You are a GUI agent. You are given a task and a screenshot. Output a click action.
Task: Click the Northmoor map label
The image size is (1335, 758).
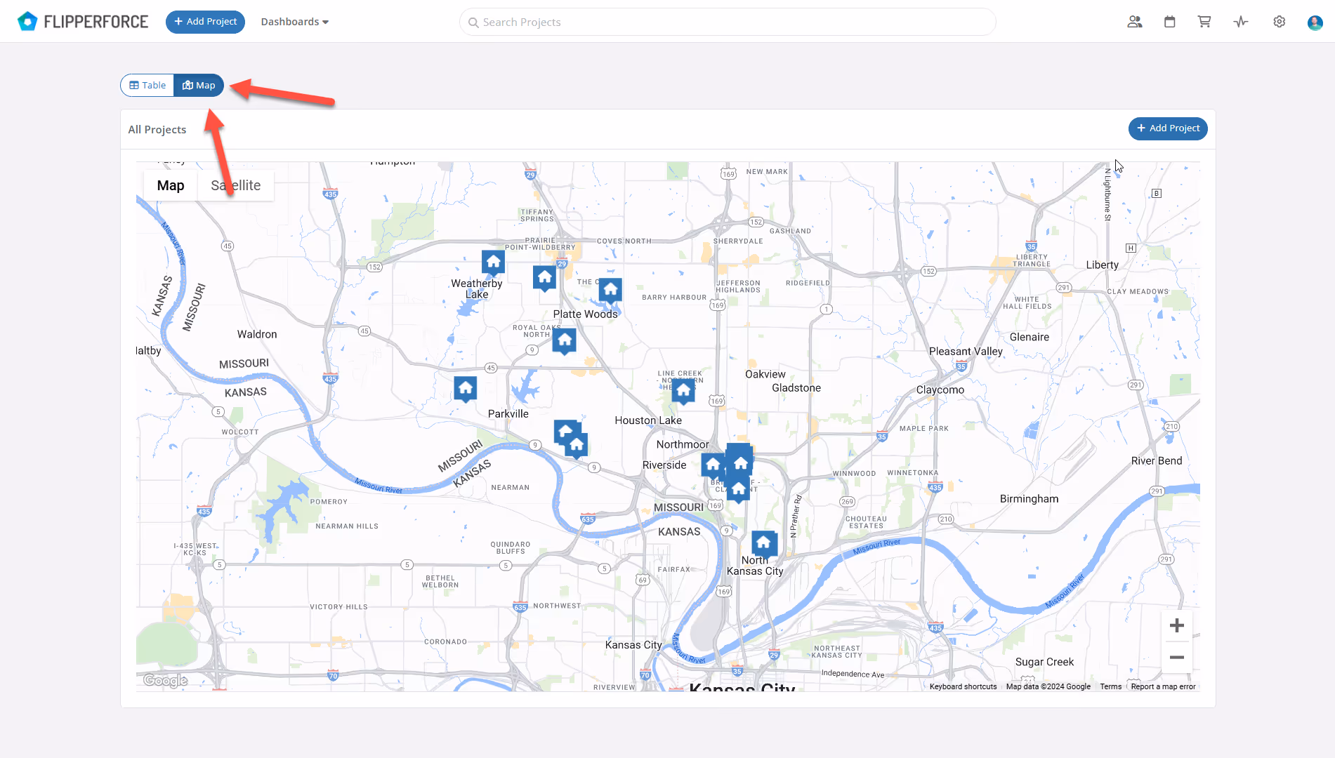682,445
